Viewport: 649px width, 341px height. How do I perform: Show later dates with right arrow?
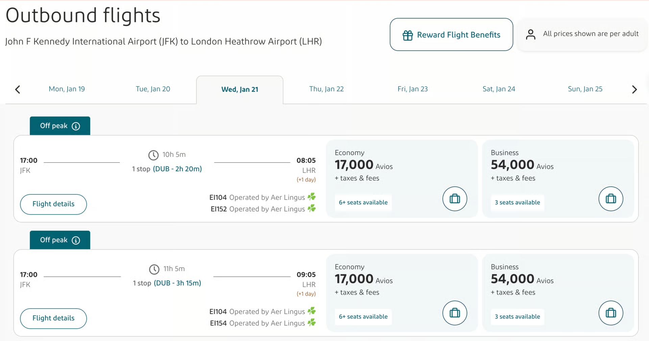(x=634, y=89)
